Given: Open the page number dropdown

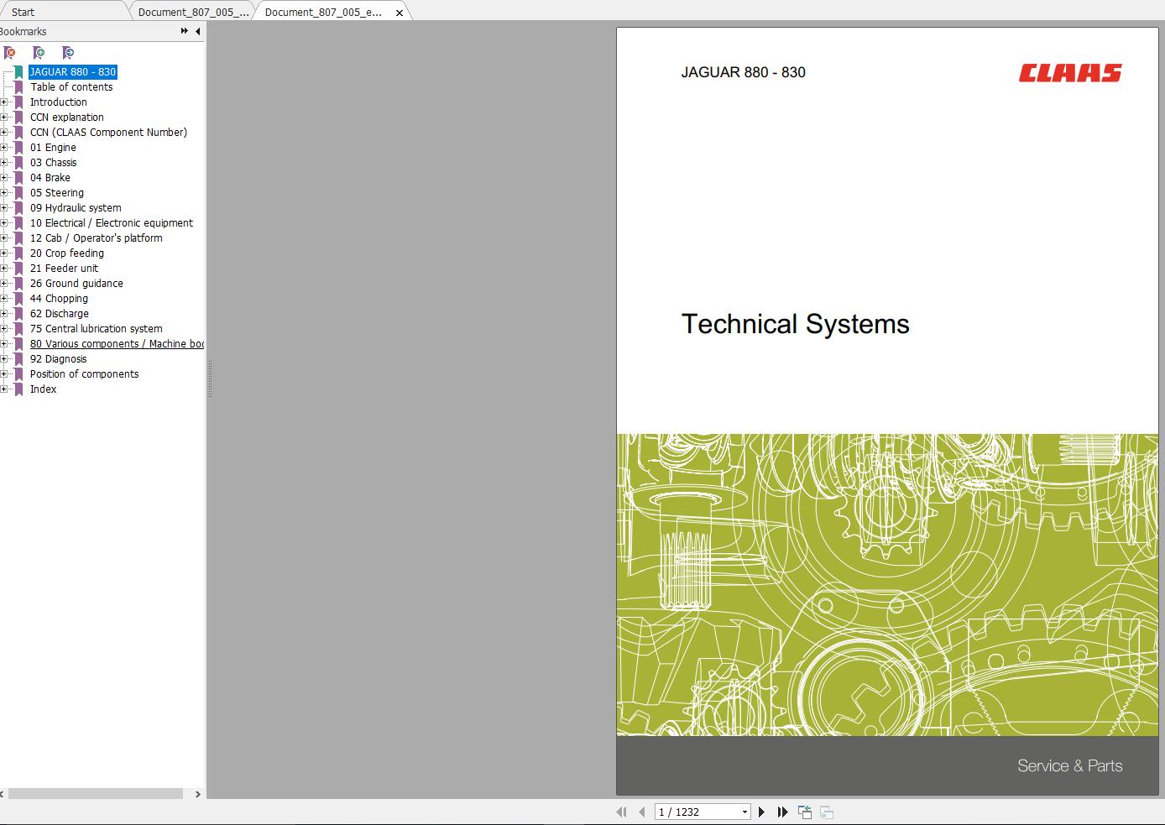Looking at the screenshot, I should pyautogui.click(x=744, y=812).
